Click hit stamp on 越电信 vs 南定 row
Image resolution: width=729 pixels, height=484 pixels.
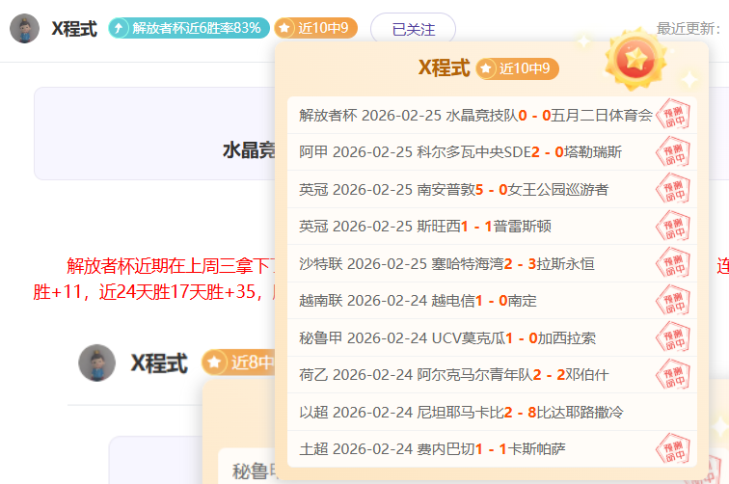tap(673, 301)
